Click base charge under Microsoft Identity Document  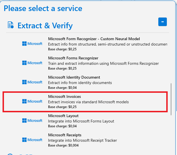[62, 88]
